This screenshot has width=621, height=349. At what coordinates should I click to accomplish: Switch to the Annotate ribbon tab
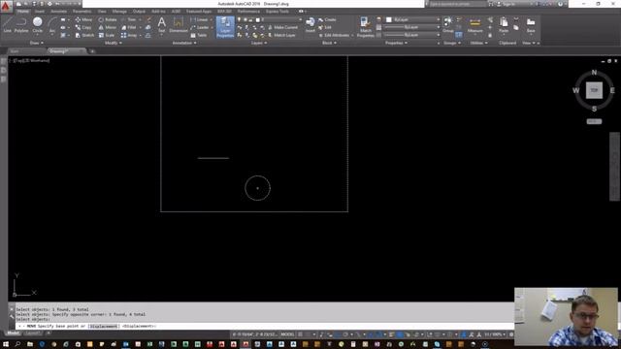[58, 12]
